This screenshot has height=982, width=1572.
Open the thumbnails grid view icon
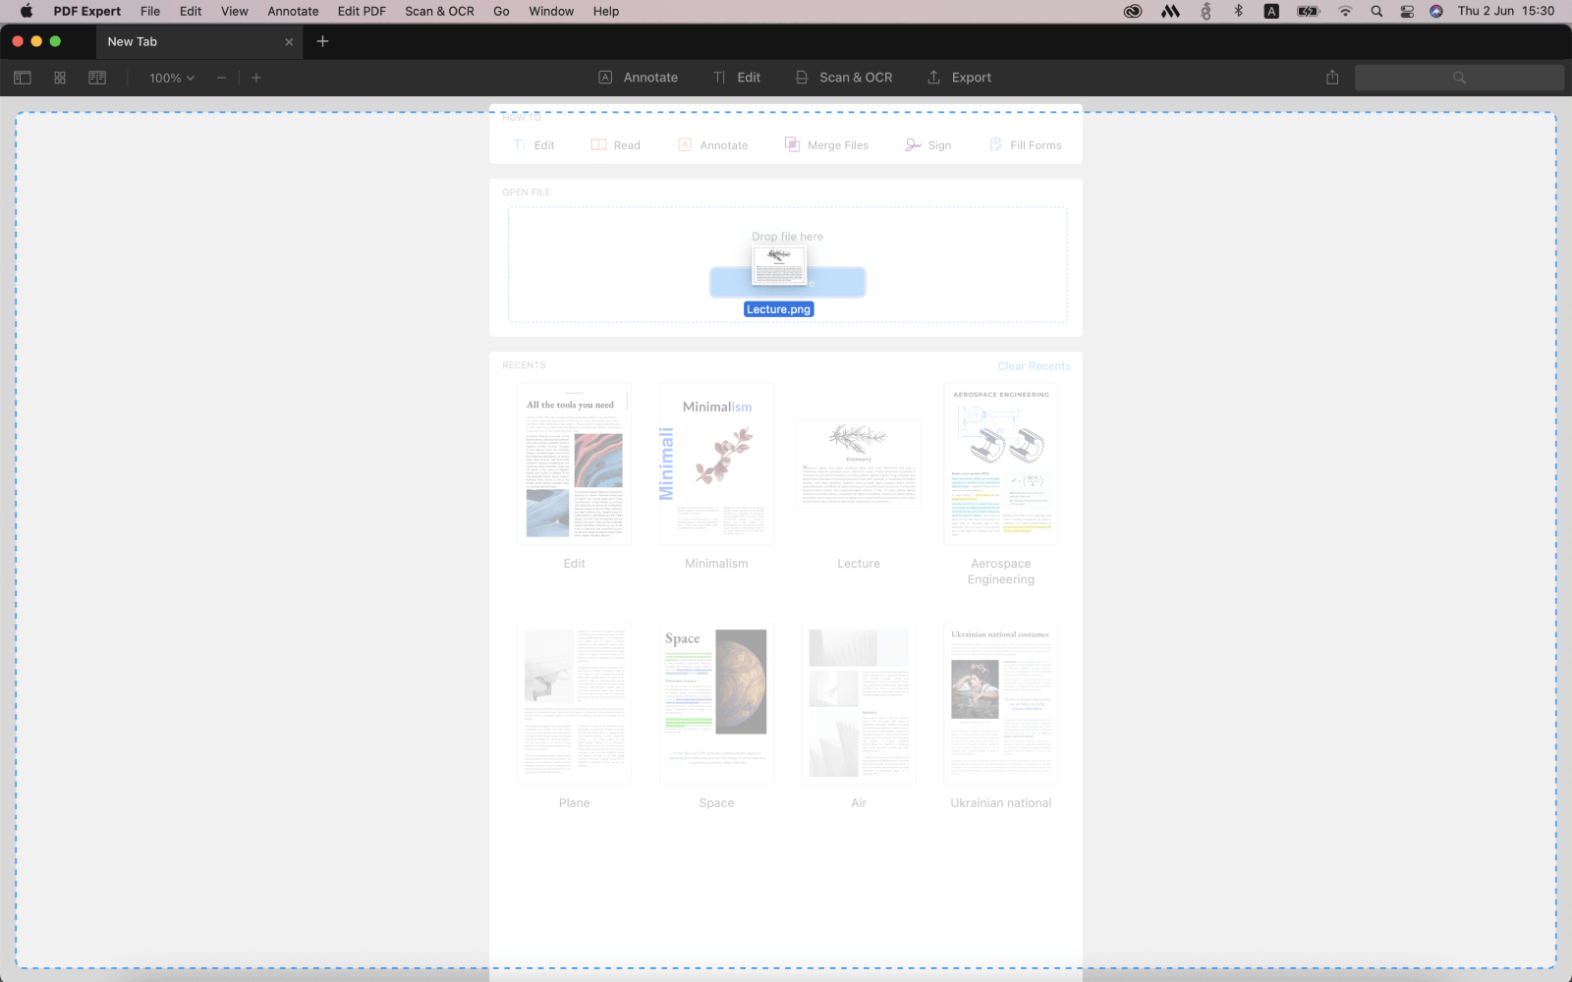coord(60,78)
